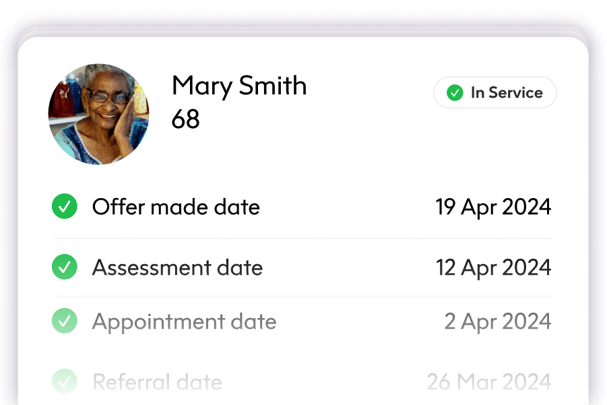607x405 pixels.
Task: Click the date 19 Apr 2024
Action: 492,207
